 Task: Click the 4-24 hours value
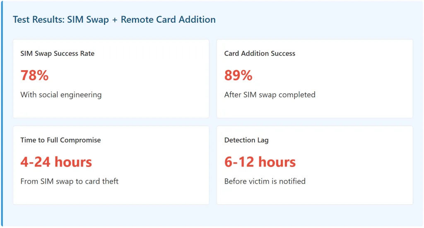click(x=56, y=162)
